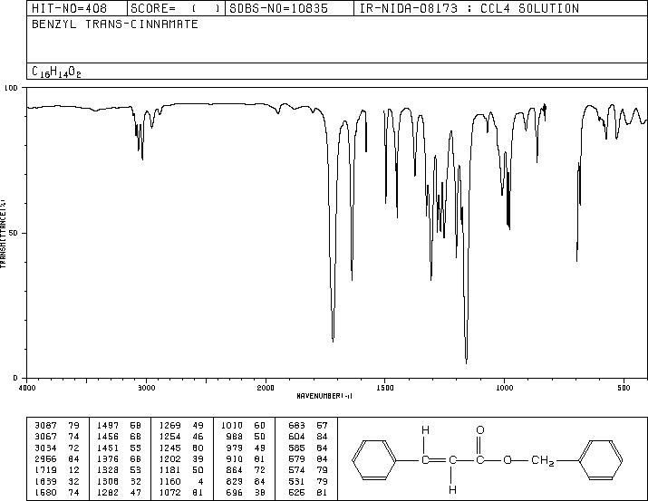This screenshot has height=501, width=648.
Task: Click the 3000 wavenumber axis label
Action: pyautogui.click(x=146, y=388)
